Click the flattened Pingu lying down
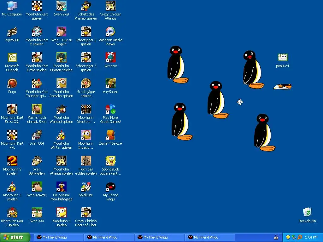 point(282,87)
